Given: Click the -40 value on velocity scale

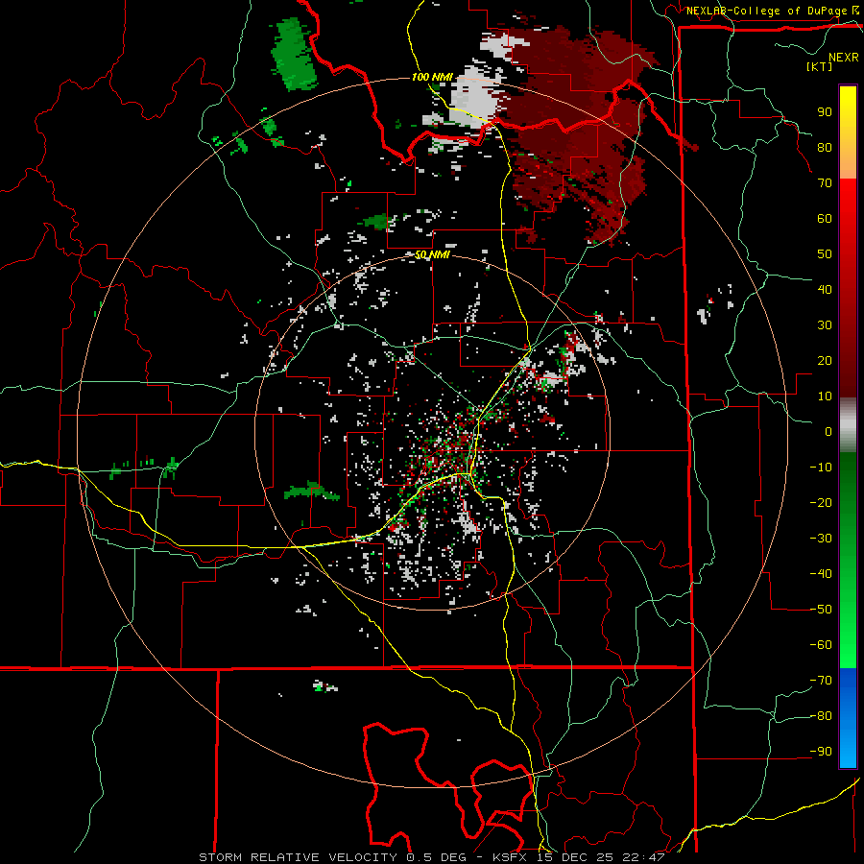Looking at the screenshot, I should click(821, 574).
